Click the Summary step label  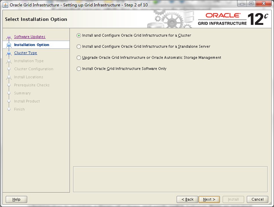[x=22, y=93]
